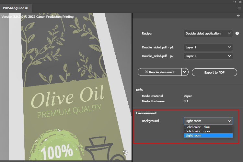Choose Solid color - blue background
Image resolution: width=243 pixels, height=162 pixels.
[208, 127]
